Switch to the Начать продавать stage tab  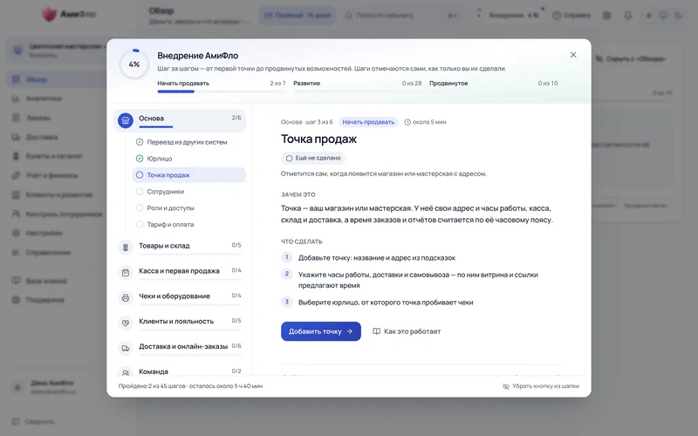(x=222, y=85)
